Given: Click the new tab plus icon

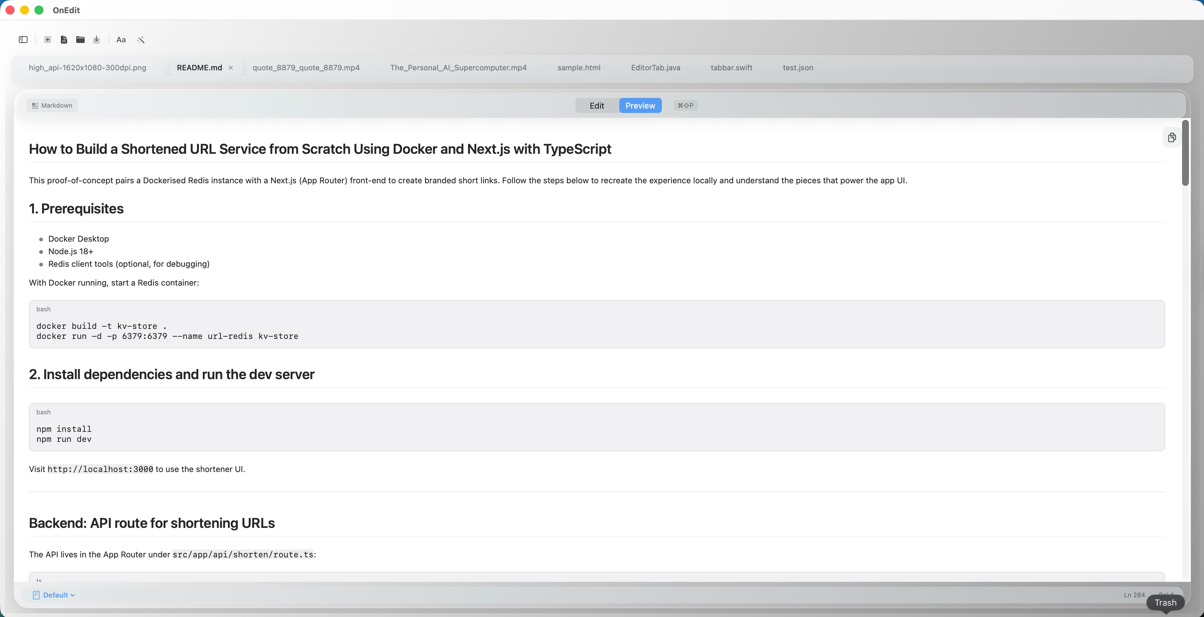Looking at the screenshot, I should click(48, 40).
